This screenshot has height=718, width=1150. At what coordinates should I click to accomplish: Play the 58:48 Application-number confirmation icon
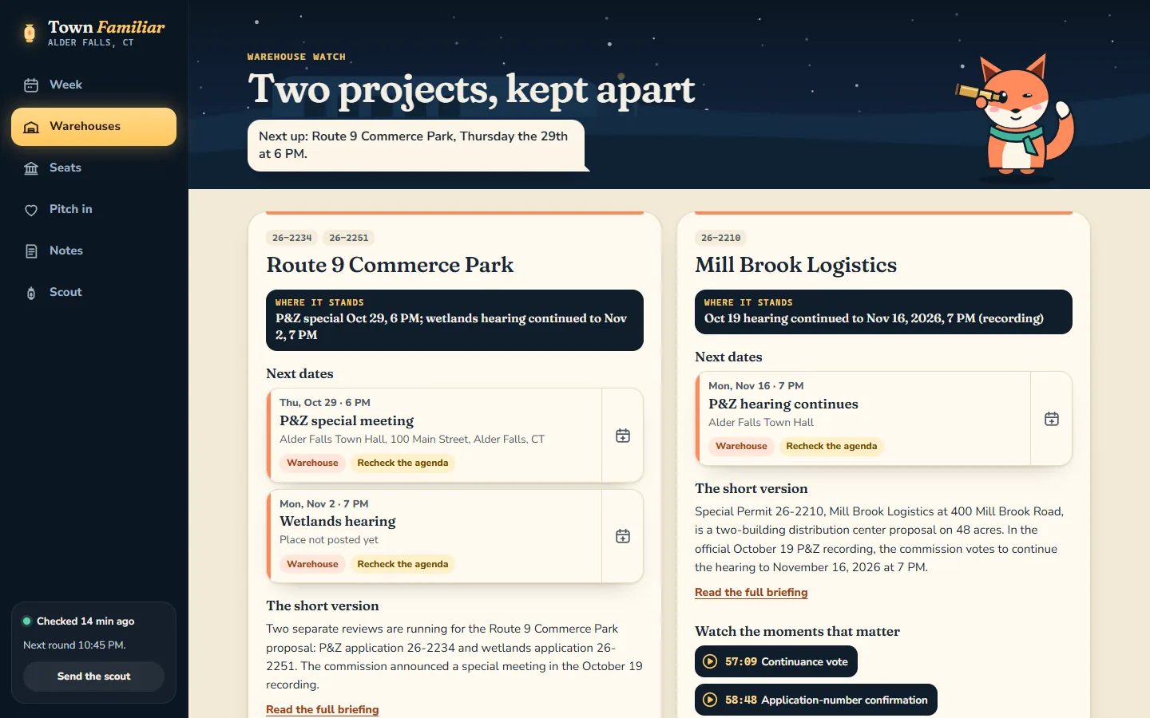710,700
